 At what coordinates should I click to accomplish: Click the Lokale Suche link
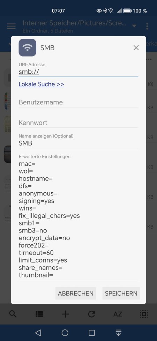click(x=41, y=84)
